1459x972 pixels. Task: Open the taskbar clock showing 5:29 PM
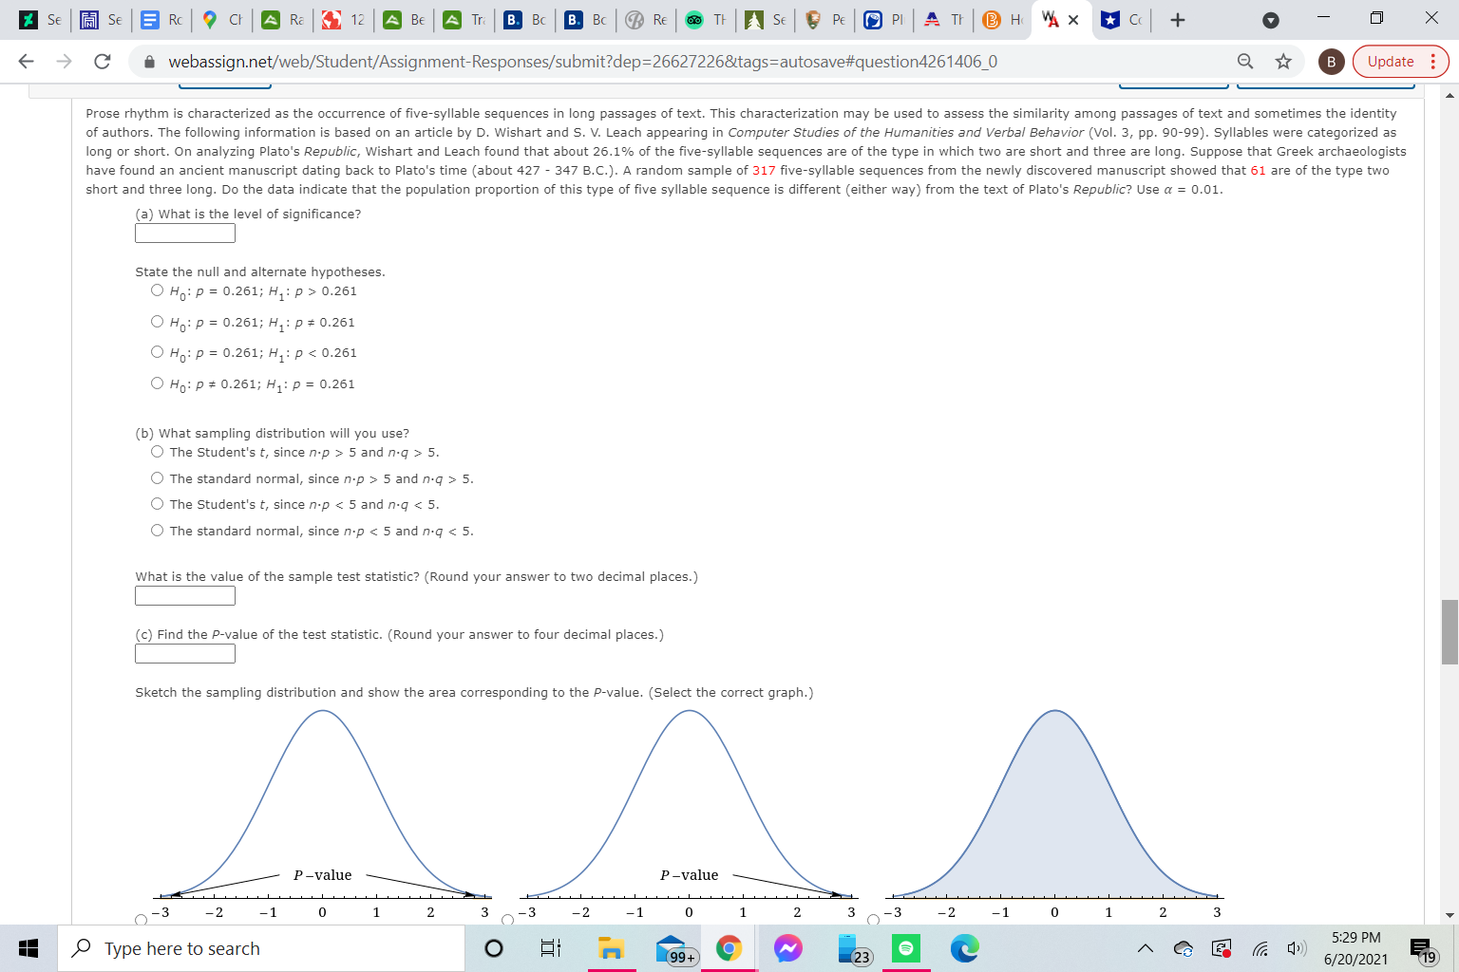tap(1356, 948)
